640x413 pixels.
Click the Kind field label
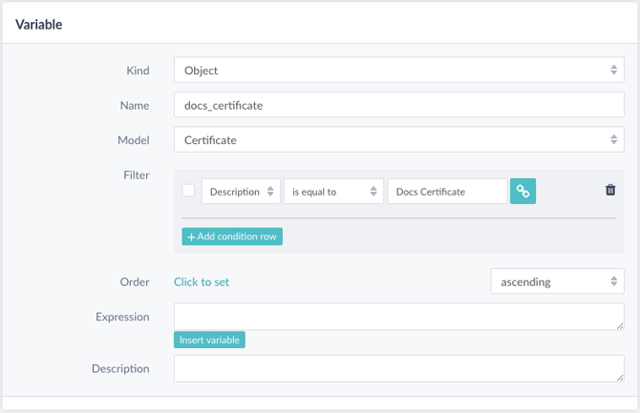coord(138,71)
